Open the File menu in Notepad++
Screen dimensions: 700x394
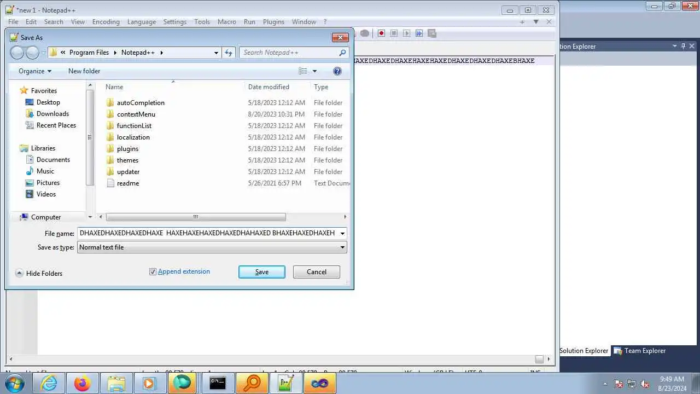point(13,22)
